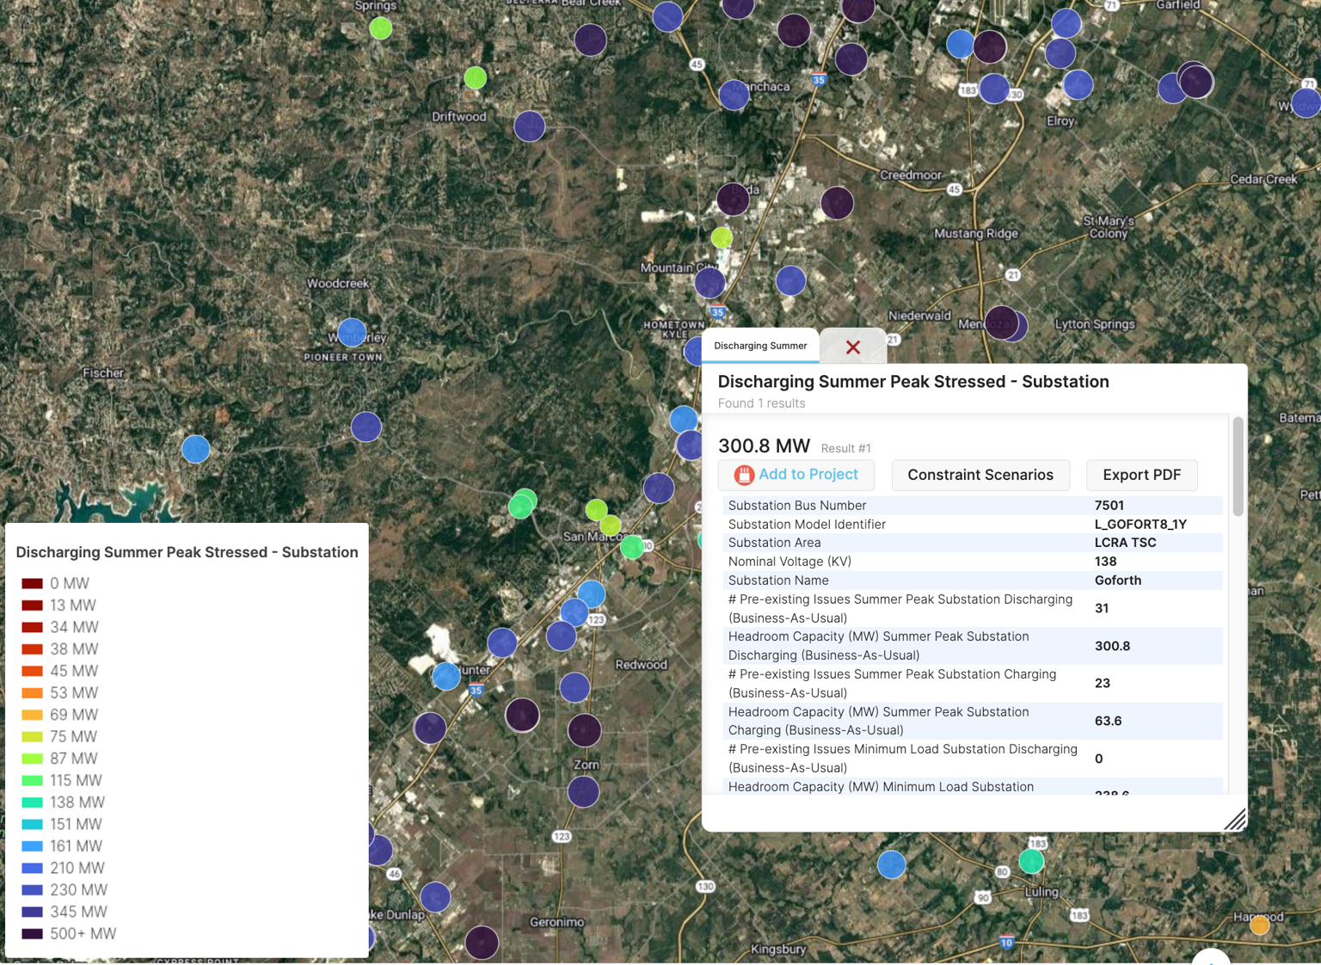Screen dimensions: 1321x965
Task: Select the lime marker near Springs
Action: tap(381, 28)
